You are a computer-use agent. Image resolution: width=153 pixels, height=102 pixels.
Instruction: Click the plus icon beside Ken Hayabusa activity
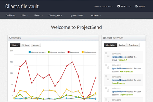(106, 65)
